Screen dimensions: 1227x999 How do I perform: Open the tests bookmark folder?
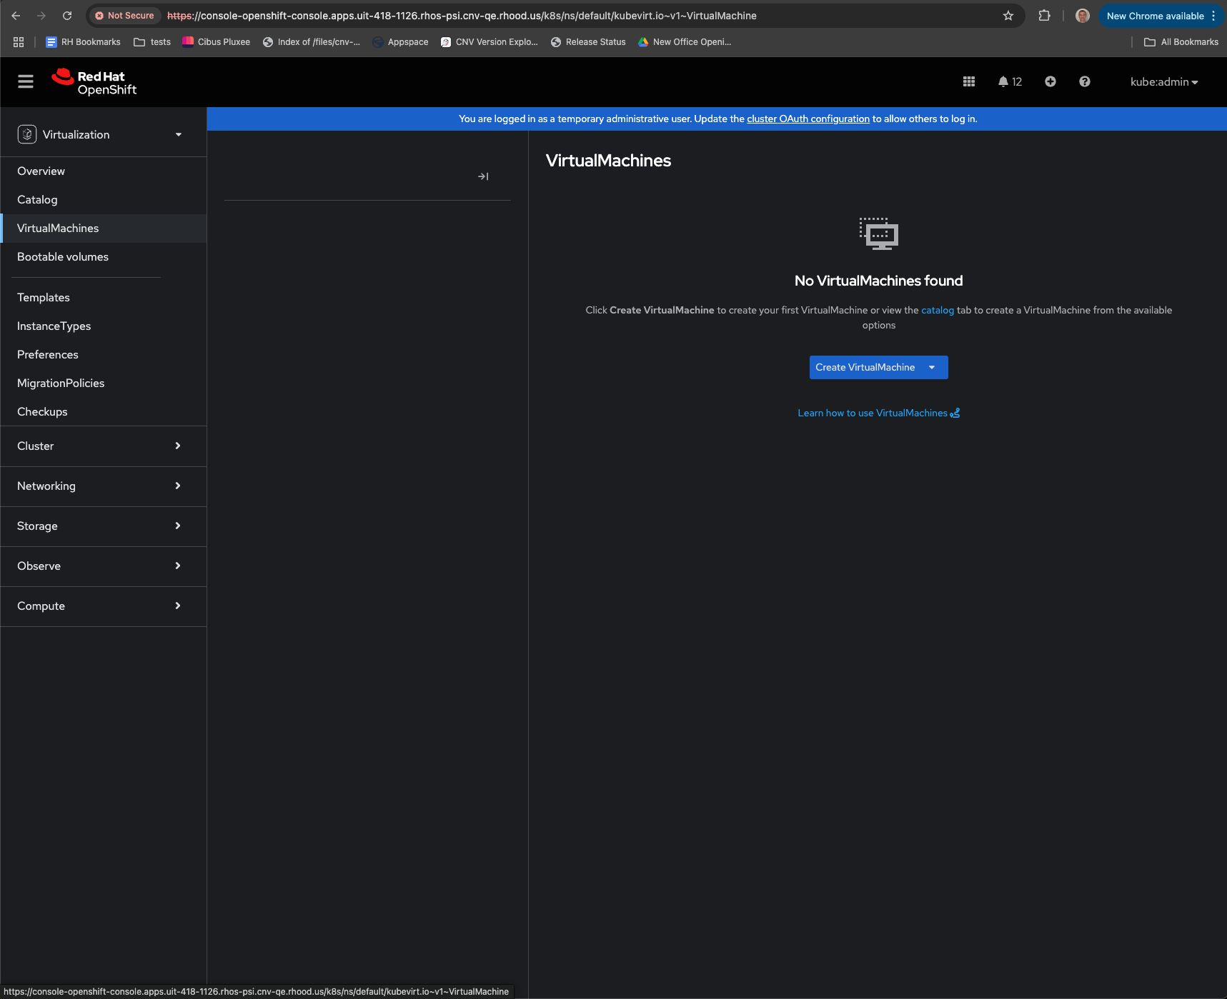click(x=152, y=42)
